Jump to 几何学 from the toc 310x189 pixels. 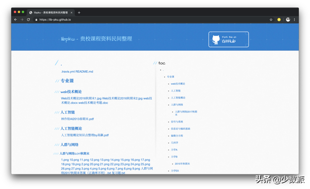tap(174, 143)
